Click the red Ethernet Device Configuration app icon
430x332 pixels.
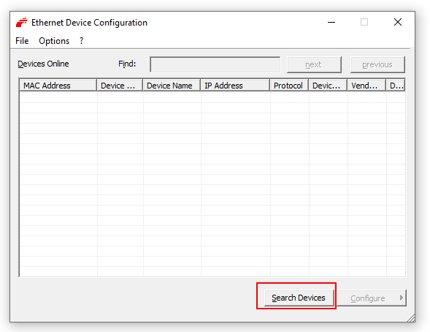tap(22, 22)
